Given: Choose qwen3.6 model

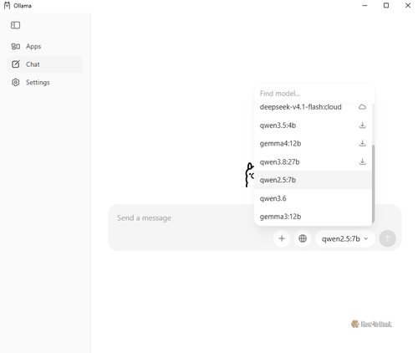Looking at the screenshot, I should pos(313,198).
